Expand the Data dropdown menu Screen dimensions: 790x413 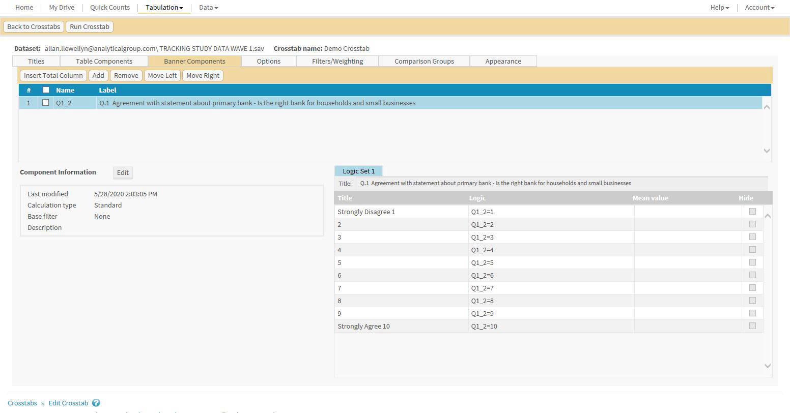(208, 8)
